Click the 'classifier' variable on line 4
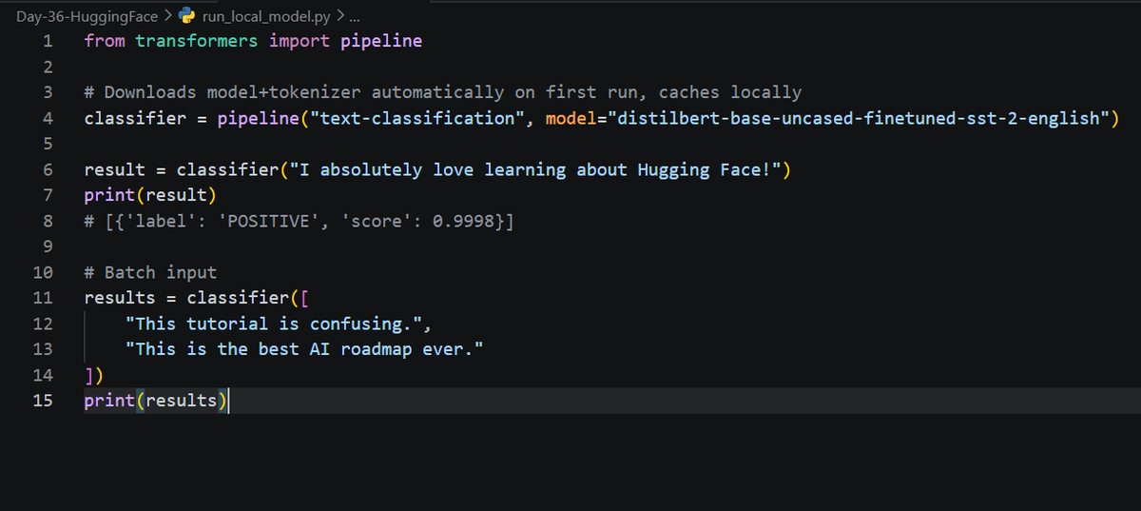Viewport: 1141px width, 511px height. (135, 118)
